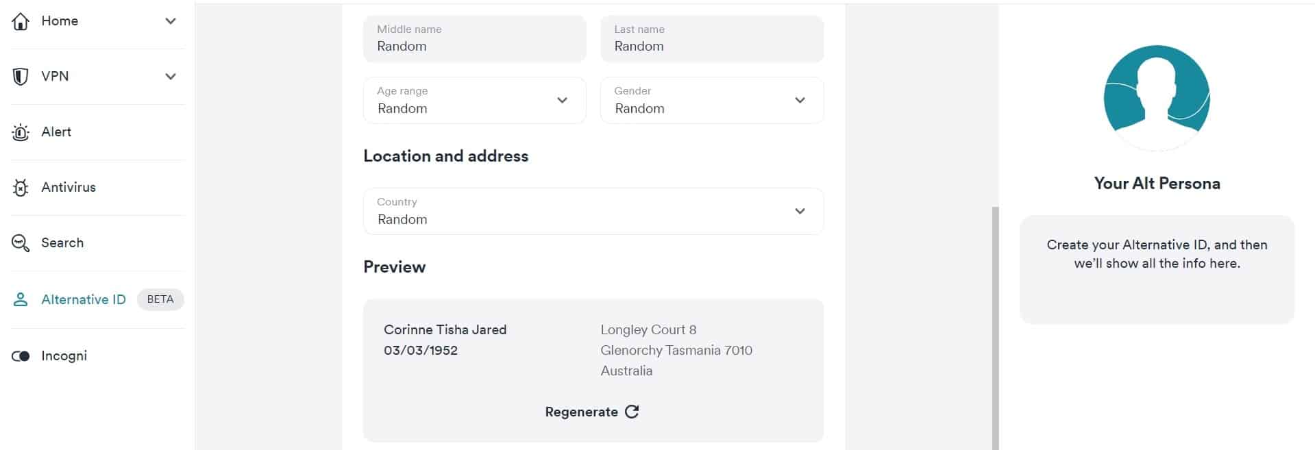Click the Alt Persona avatar image

[1157, 98]
